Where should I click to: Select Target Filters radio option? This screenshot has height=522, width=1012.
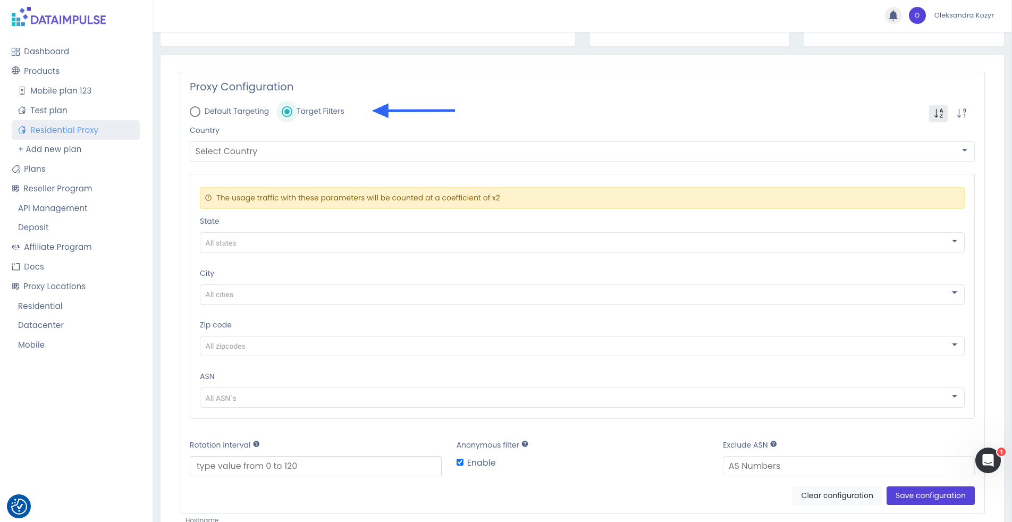[287, 112]
